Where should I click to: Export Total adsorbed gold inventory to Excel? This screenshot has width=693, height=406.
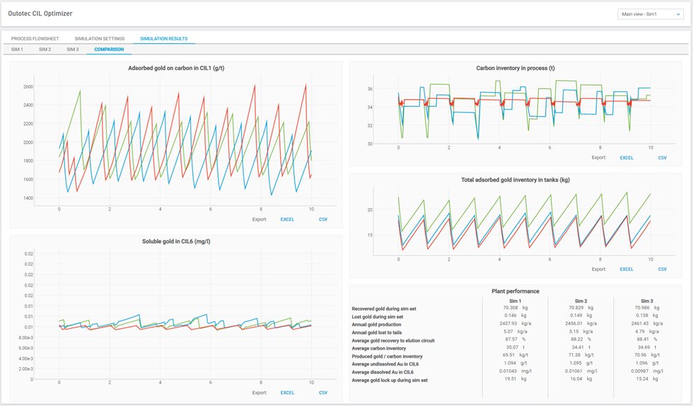627,269
